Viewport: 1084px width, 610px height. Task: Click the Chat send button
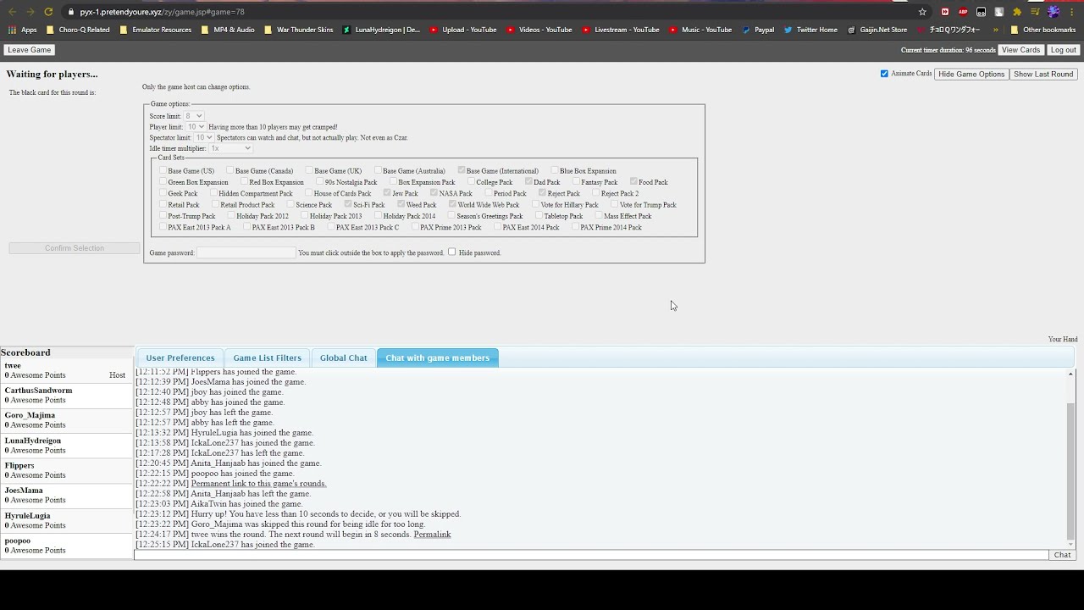point(1062,555)
